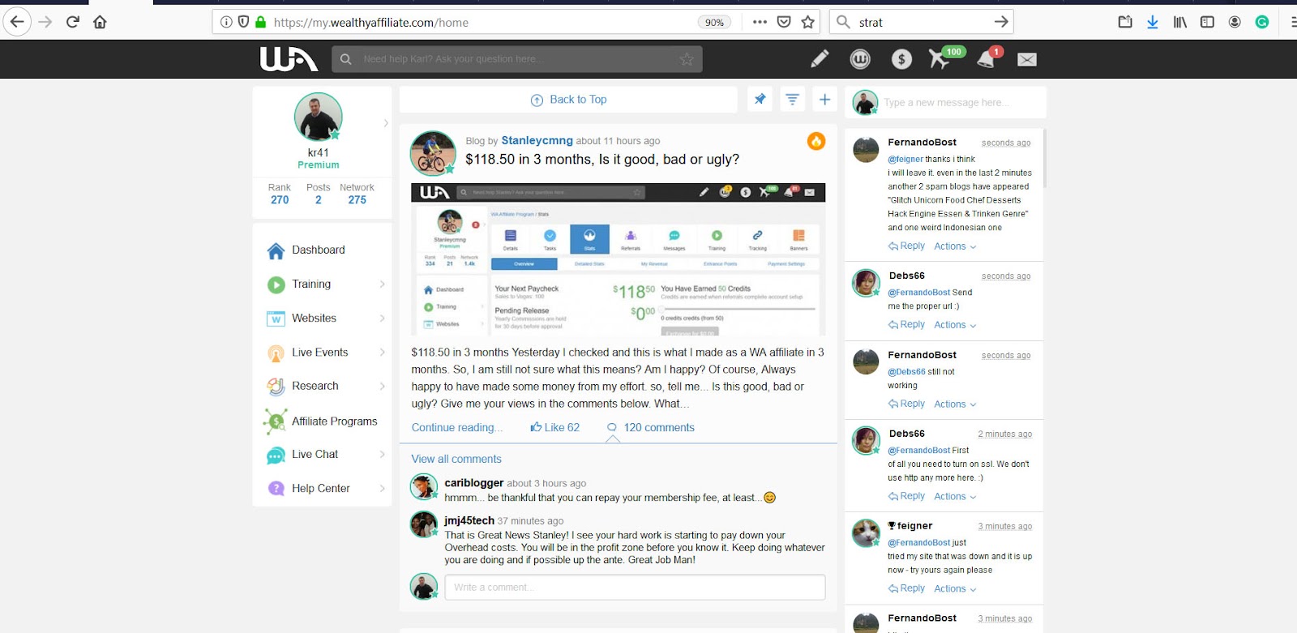Open Actions dropdown on FernandoBost's 'thanks i think' message
Screen dimensions: 1297x633
click(955, 246)
